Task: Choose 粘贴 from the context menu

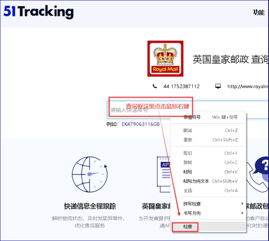Action: pyautogui.click(x=209, y=172)
